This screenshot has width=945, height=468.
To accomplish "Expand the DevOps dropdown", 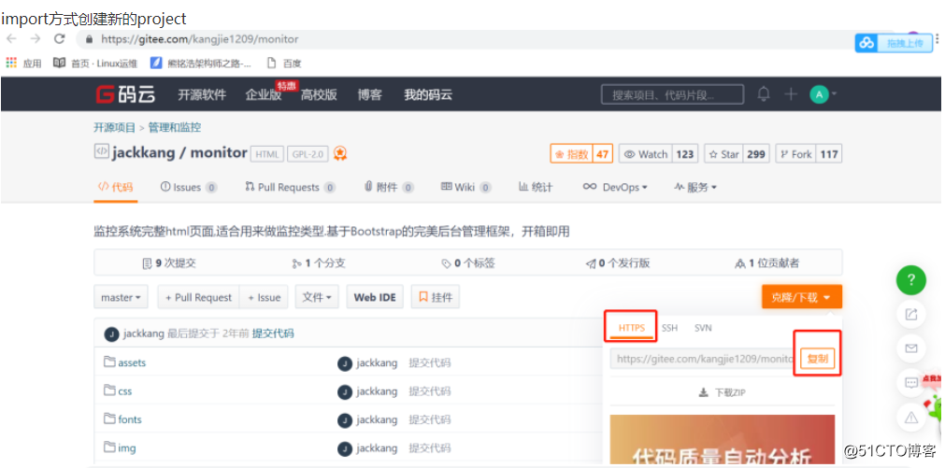I will coord(615,188).
